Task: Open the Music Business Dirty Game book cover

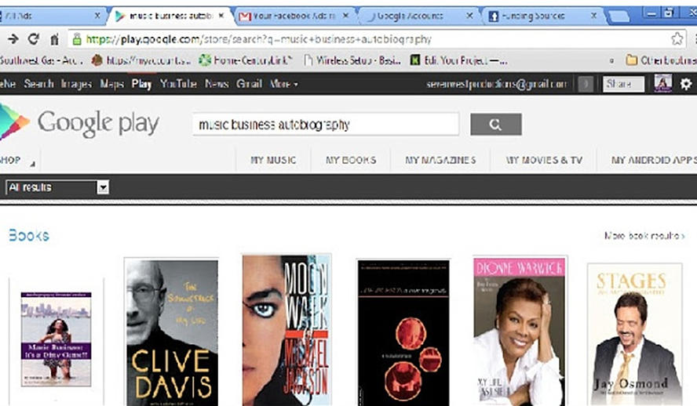Action: click(56, 339)
